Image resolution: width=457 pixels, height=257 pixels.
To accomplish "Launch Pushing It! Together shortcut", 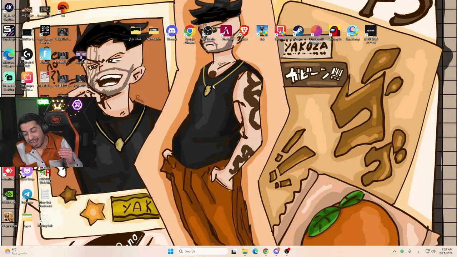I will click(x=316, y=35).
